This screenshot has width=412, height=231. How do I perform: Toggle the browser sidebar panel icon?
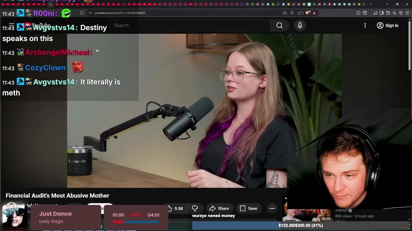(381, 13)
